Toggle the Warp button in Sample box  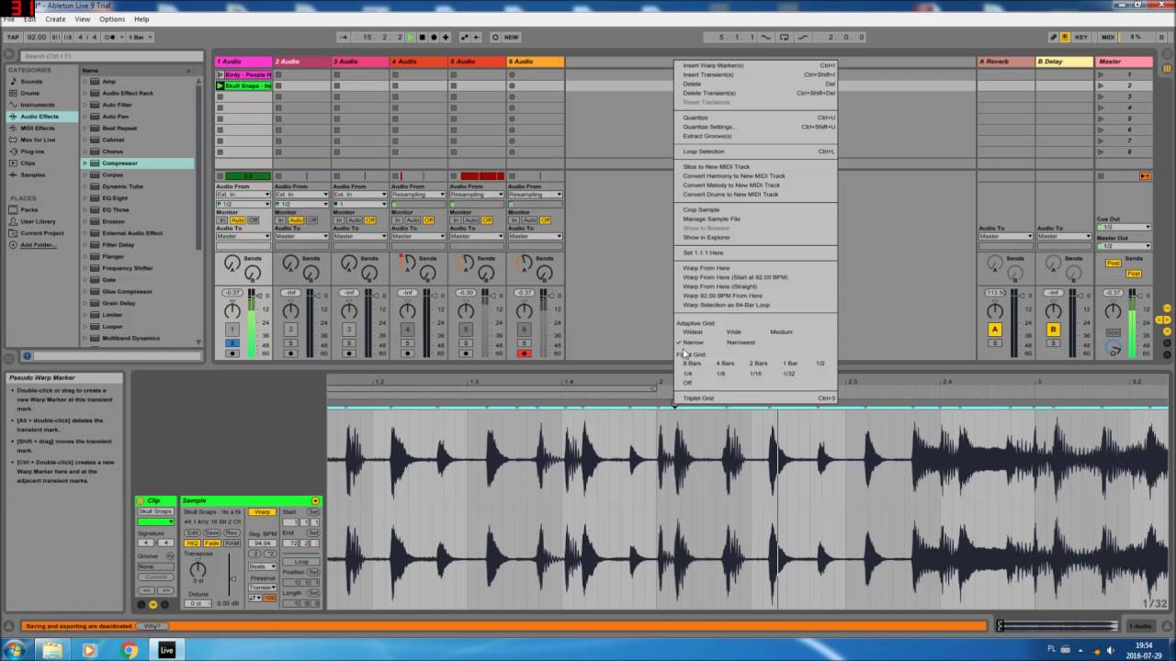[x=263, y=511]
